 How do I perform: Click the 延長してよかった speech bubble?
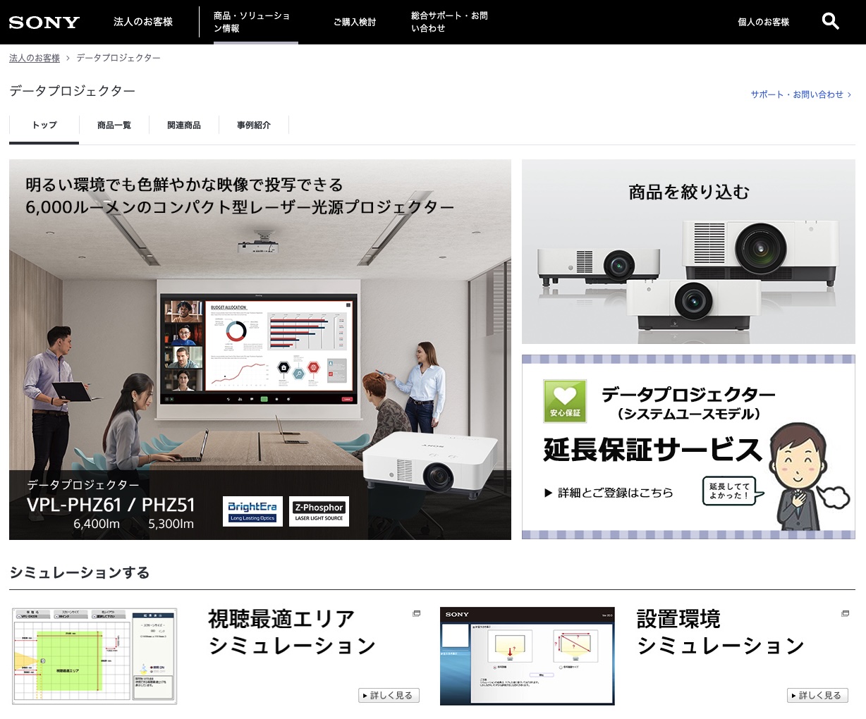729,491
